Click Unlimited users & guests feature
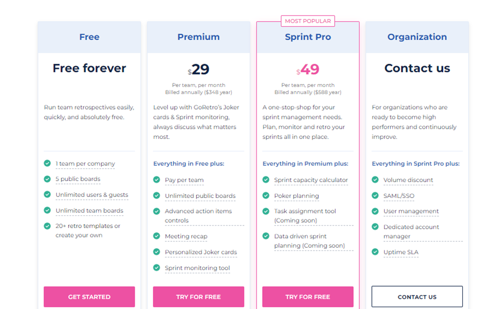 pyautogui.click(x=92, y=195)
